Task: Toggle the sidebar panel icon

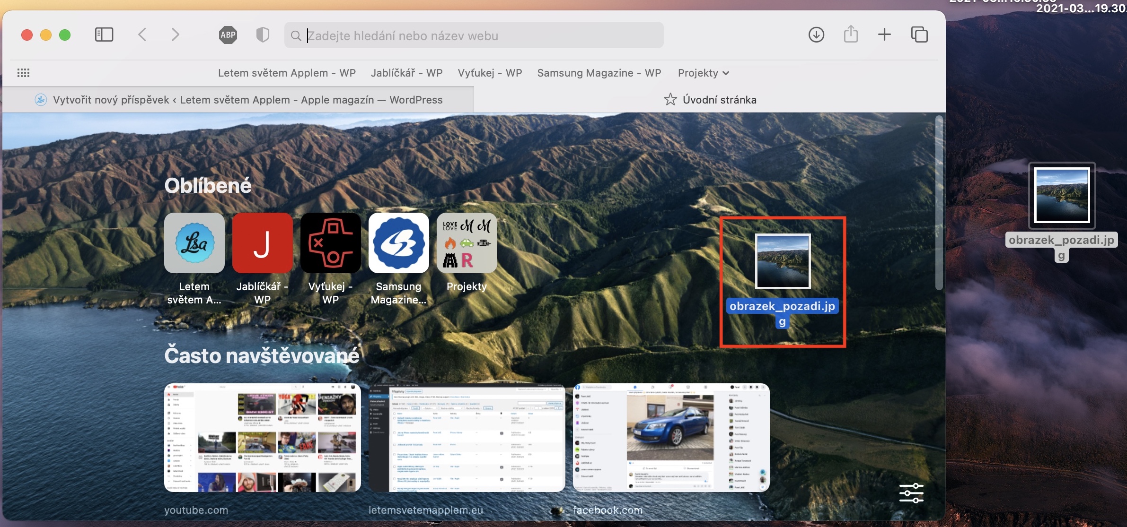Action: 104,35
